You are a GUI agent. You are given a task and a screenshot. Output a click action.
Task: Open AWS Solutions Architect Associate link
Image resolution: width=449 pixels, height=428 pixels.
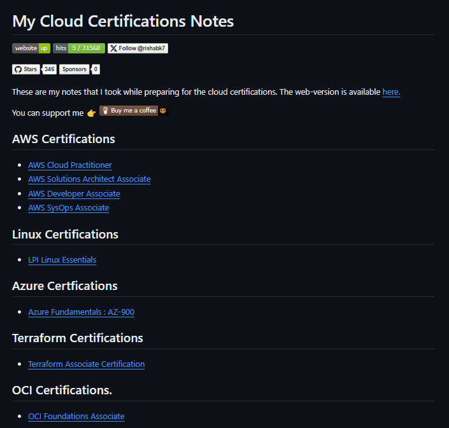(89, 179)
